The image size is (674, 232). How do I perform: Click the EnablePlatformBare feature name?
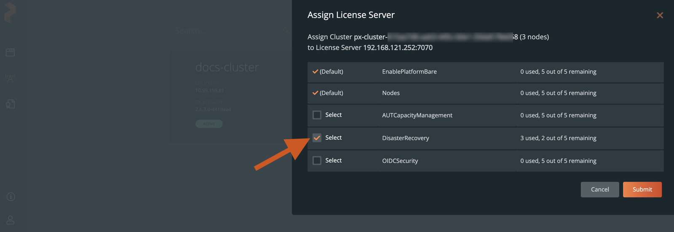click(x=409, y=72)
